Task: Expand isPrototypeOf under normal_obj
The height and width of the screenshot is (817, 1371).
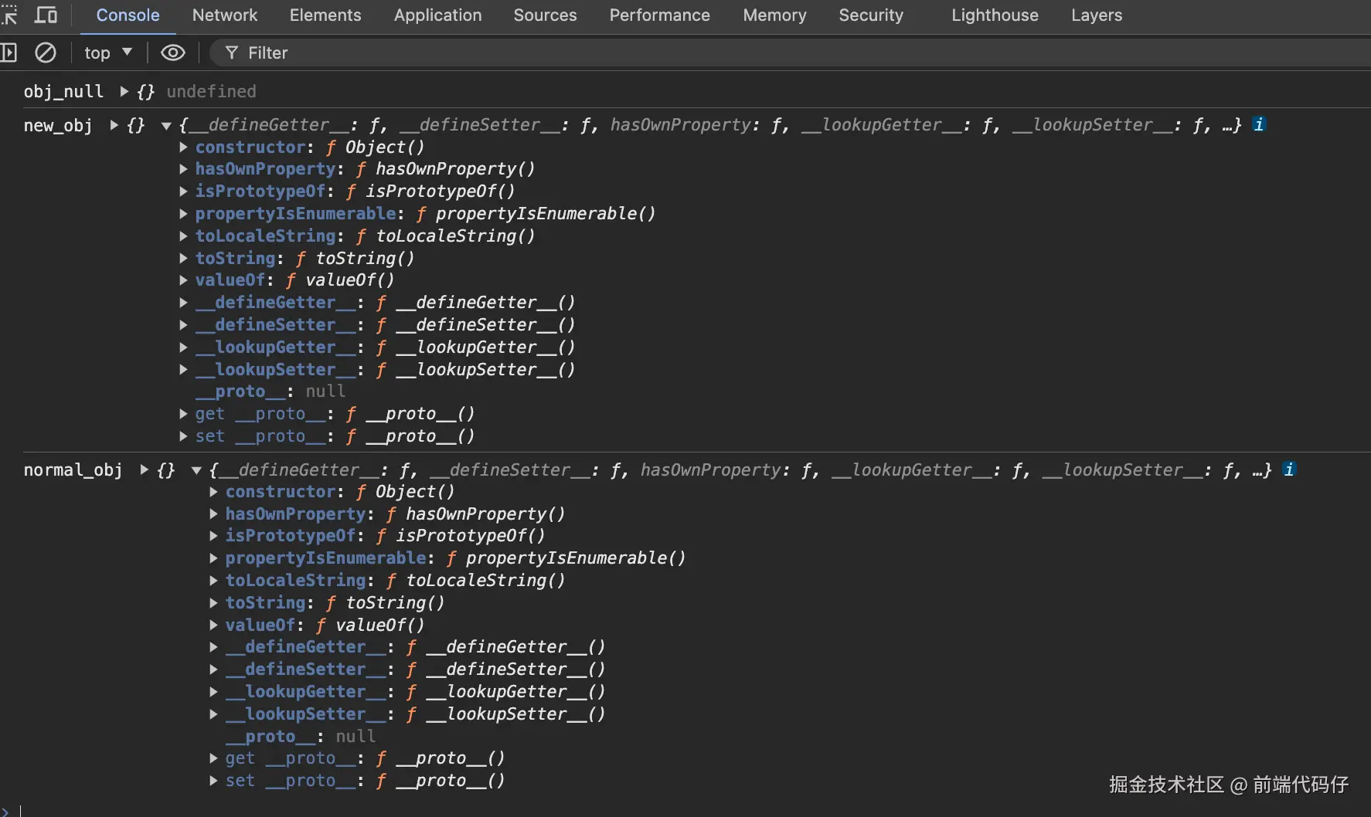Action: [213, 535]
